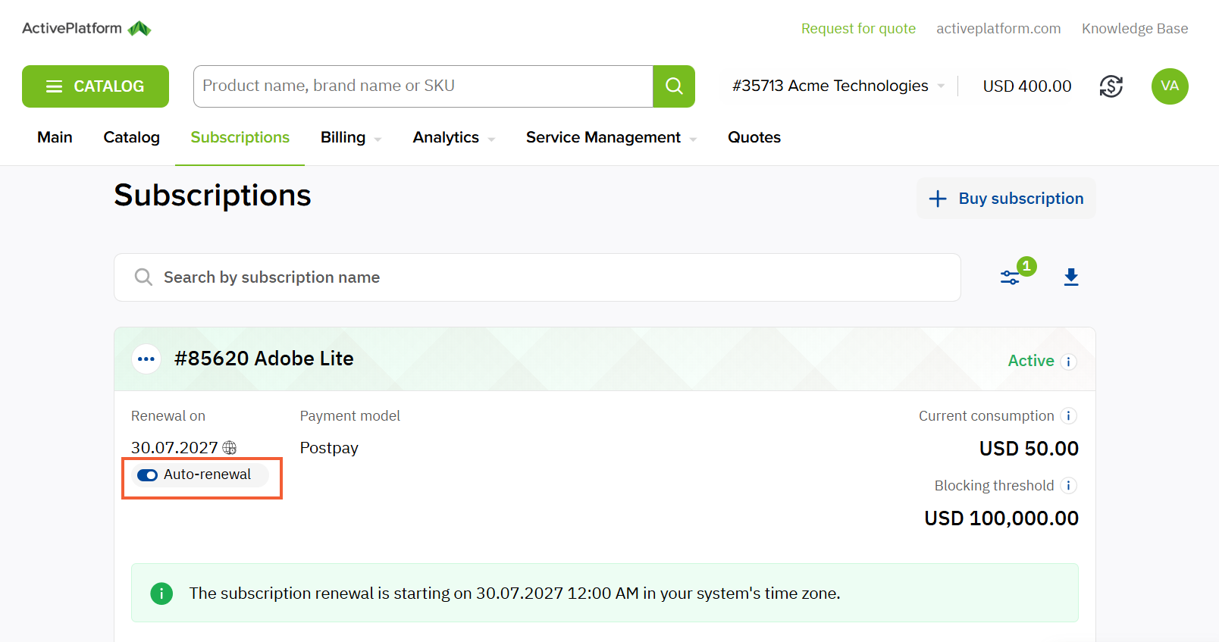
Task: Click the USD 50.00 consumption value
Action: [x=1029, y=449]
